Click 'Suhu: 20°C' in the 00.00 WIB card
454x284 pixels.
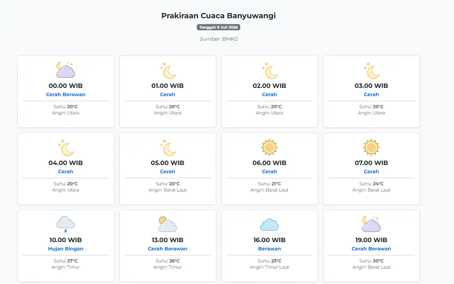point(66,107)
